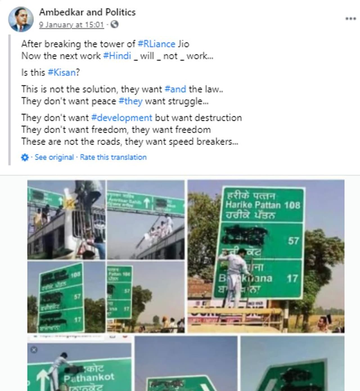Open translation settings gear icon
Viewport: 360px width, 391px height.
click(25, 157)
